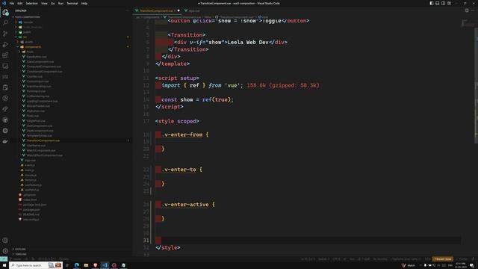Click the taskbar clock
The height and width of the screenshot is (269, 478).
coord(461,265)
